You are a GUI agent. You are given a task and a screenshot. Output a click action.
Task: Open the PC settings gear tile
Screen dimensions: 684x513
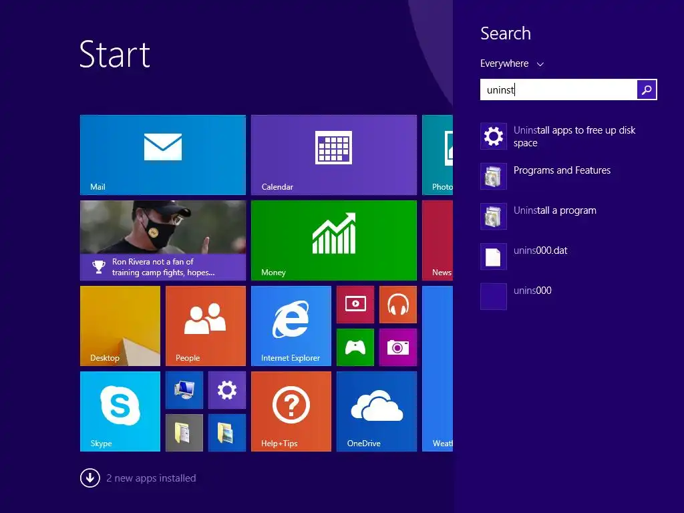click(x=227, y=390)
